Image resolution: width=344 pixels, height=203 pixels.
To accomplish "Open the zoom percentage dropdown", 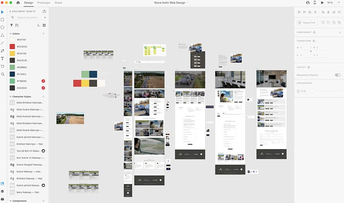I will (339, 2).
